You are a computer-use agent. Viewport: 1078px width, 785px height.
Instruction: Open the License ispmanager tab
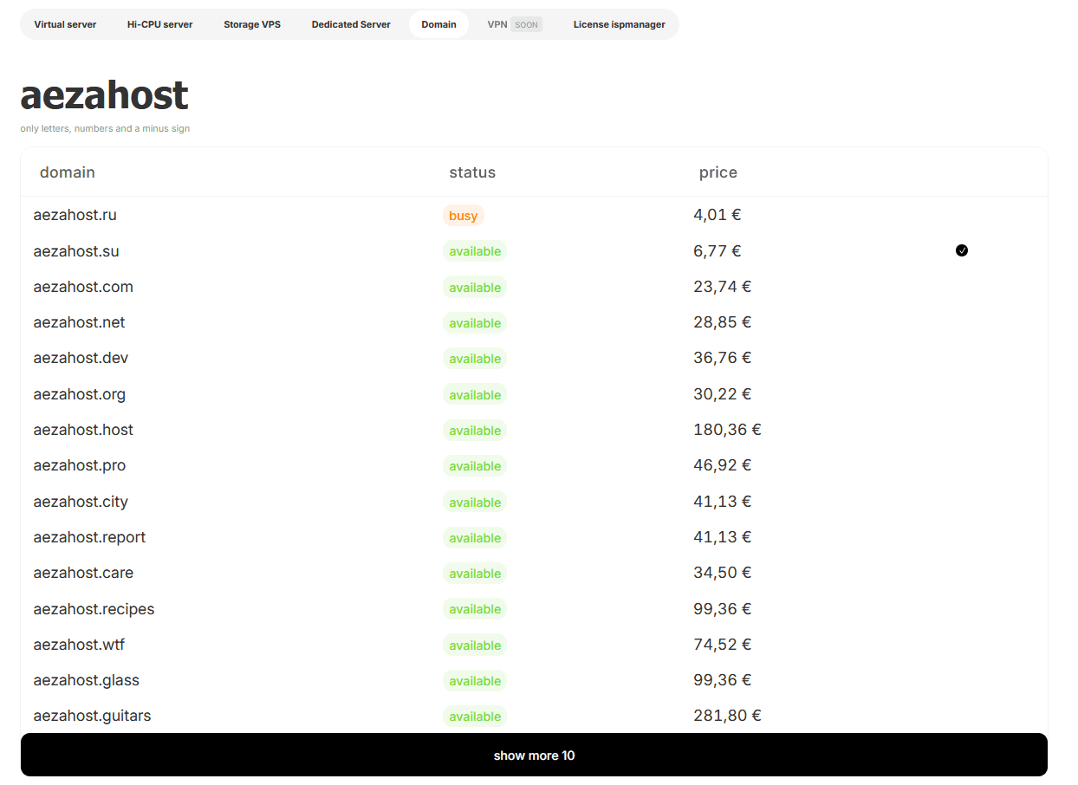619,24
